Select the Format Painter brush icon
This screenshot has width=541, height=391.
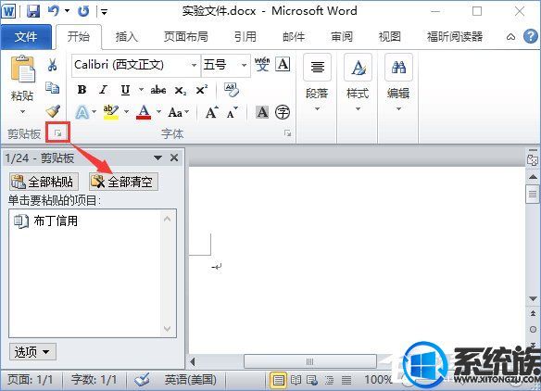(x=53, y=111)
